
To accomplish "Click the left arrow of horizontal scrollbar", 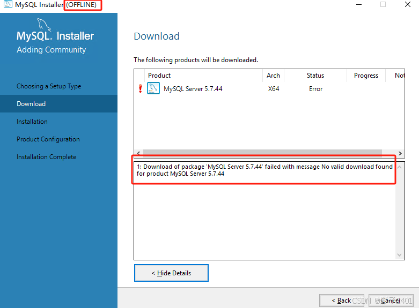I will 138,153.
